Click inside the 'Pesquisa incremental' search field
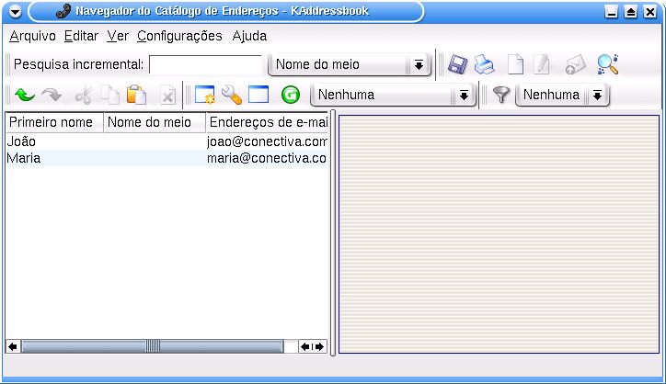The image size is (666, 384). 205,65
